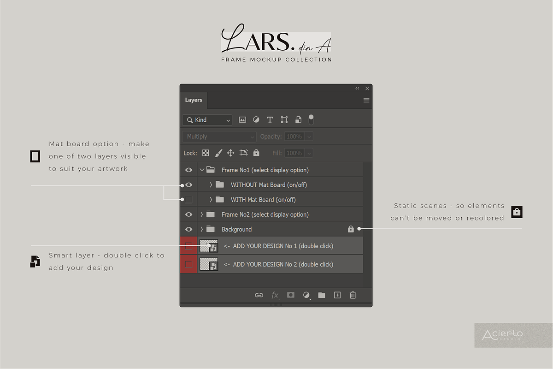Add a new layer mask
Viewport: 553px width, 369px height.
(290, 295)
